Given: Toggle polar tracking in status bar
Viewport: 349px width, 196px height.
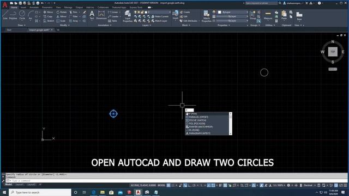Looking at the screenshot, I should click(x=194, y=185).
